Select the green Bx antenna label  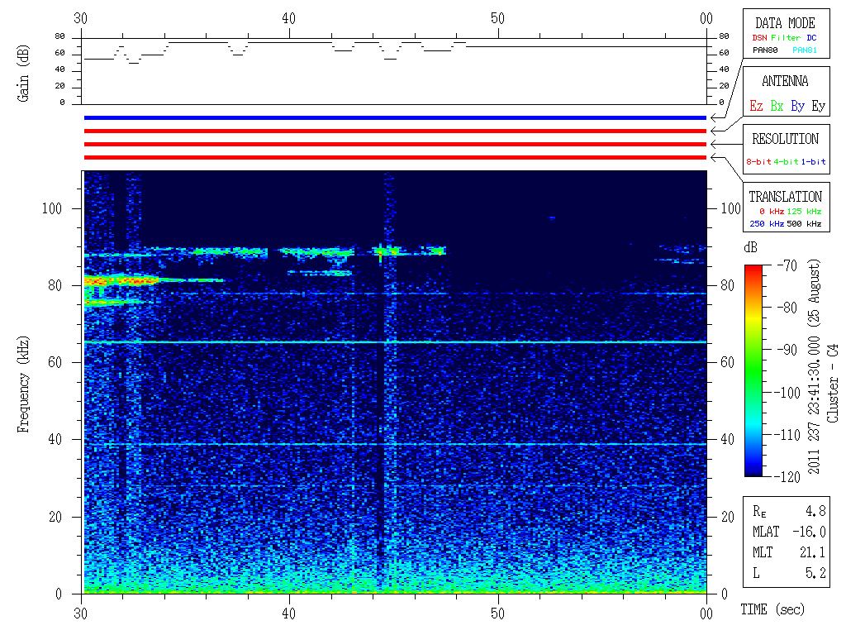(777, 106)
